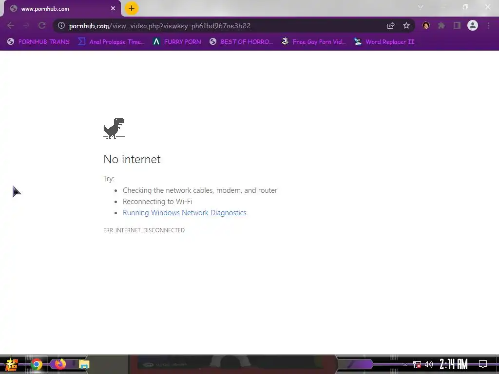Reload the page with the refresh icon

click(42, 25)
